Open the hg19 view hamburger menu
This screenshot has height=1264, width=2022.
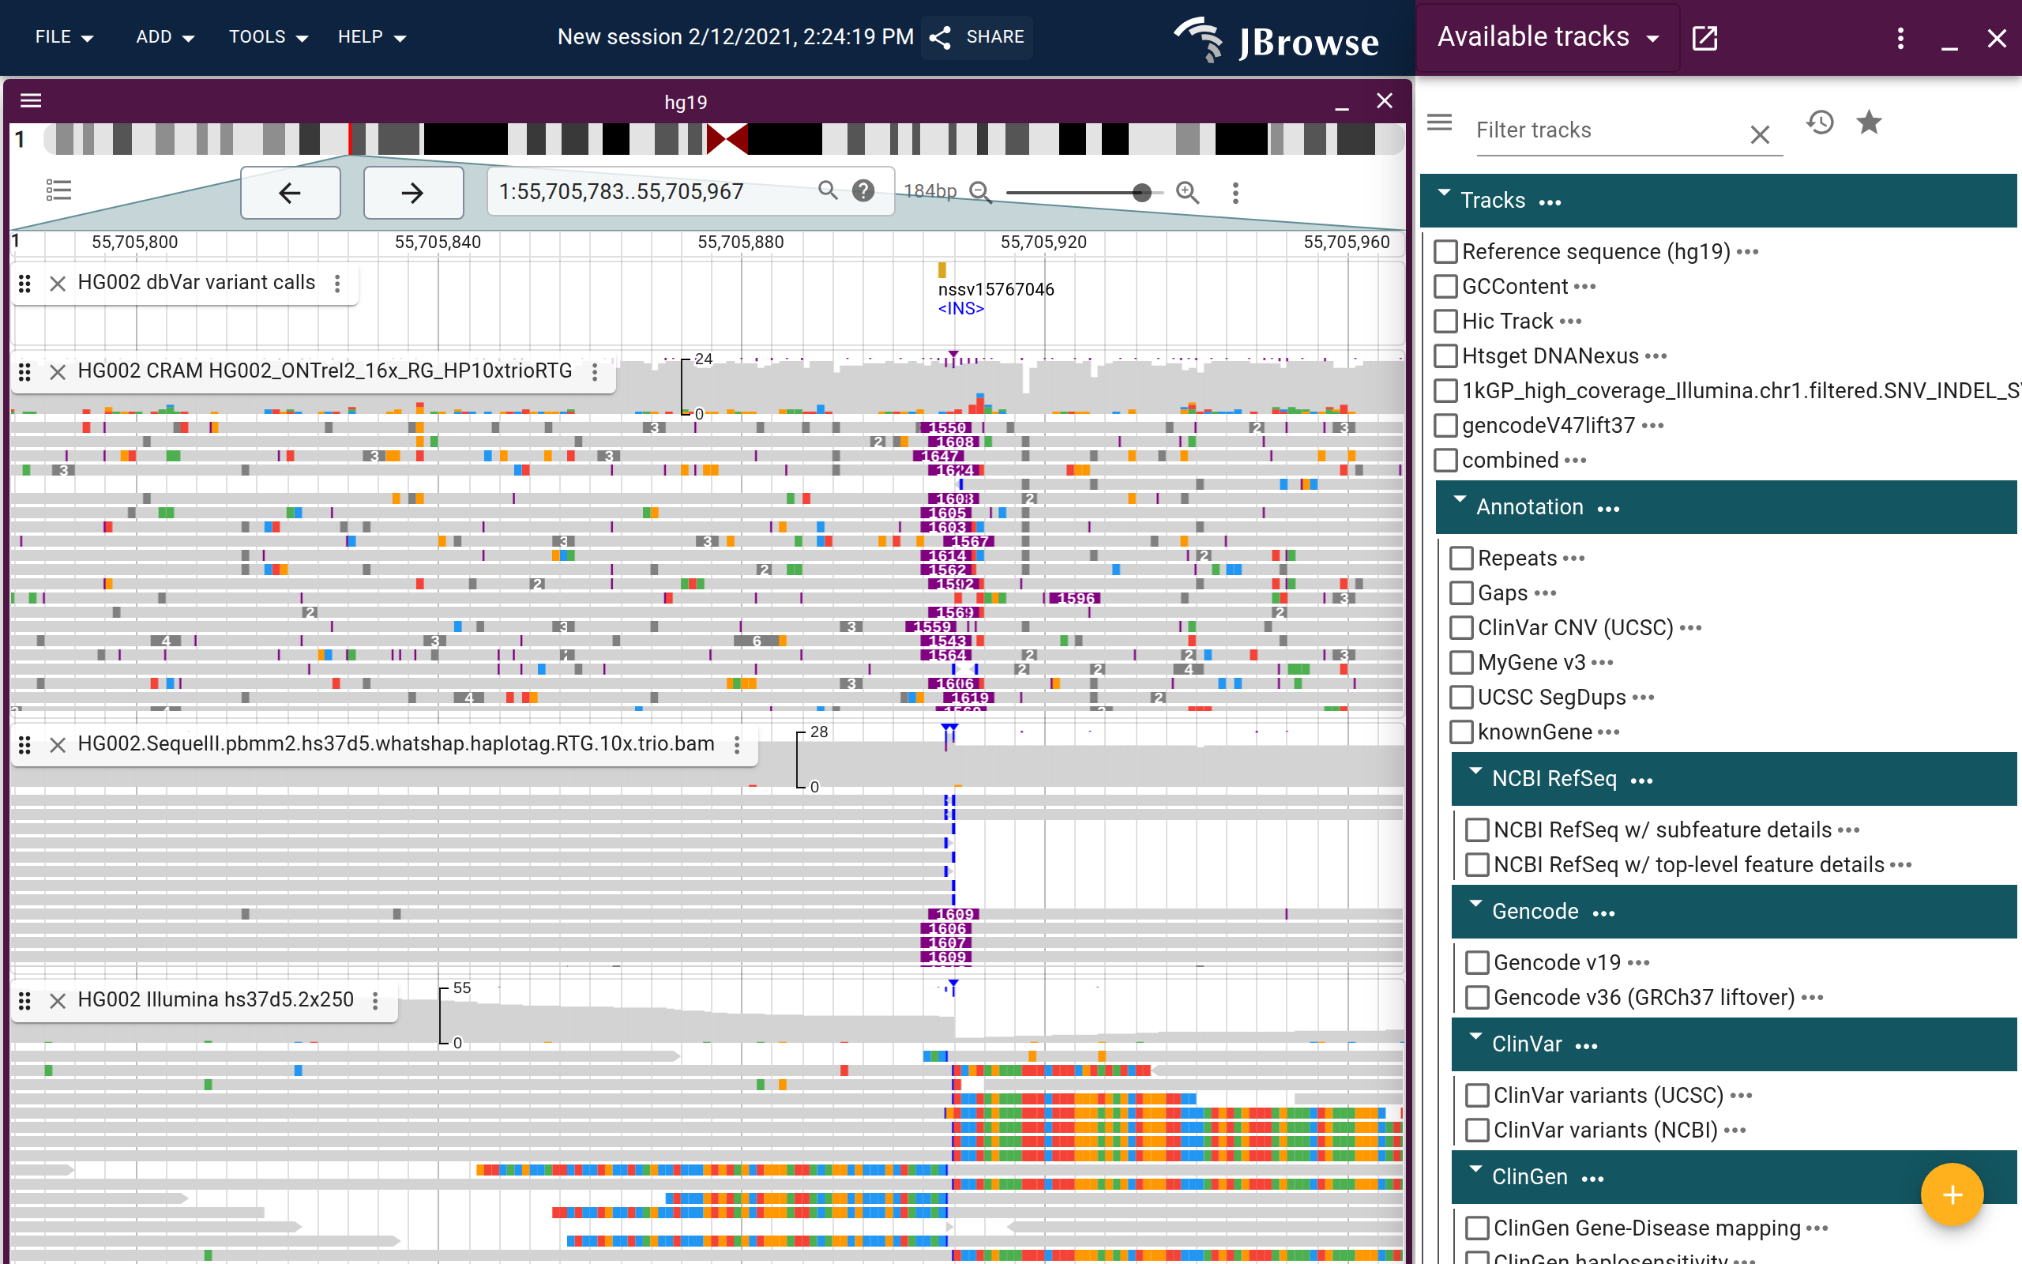(31, 101)
